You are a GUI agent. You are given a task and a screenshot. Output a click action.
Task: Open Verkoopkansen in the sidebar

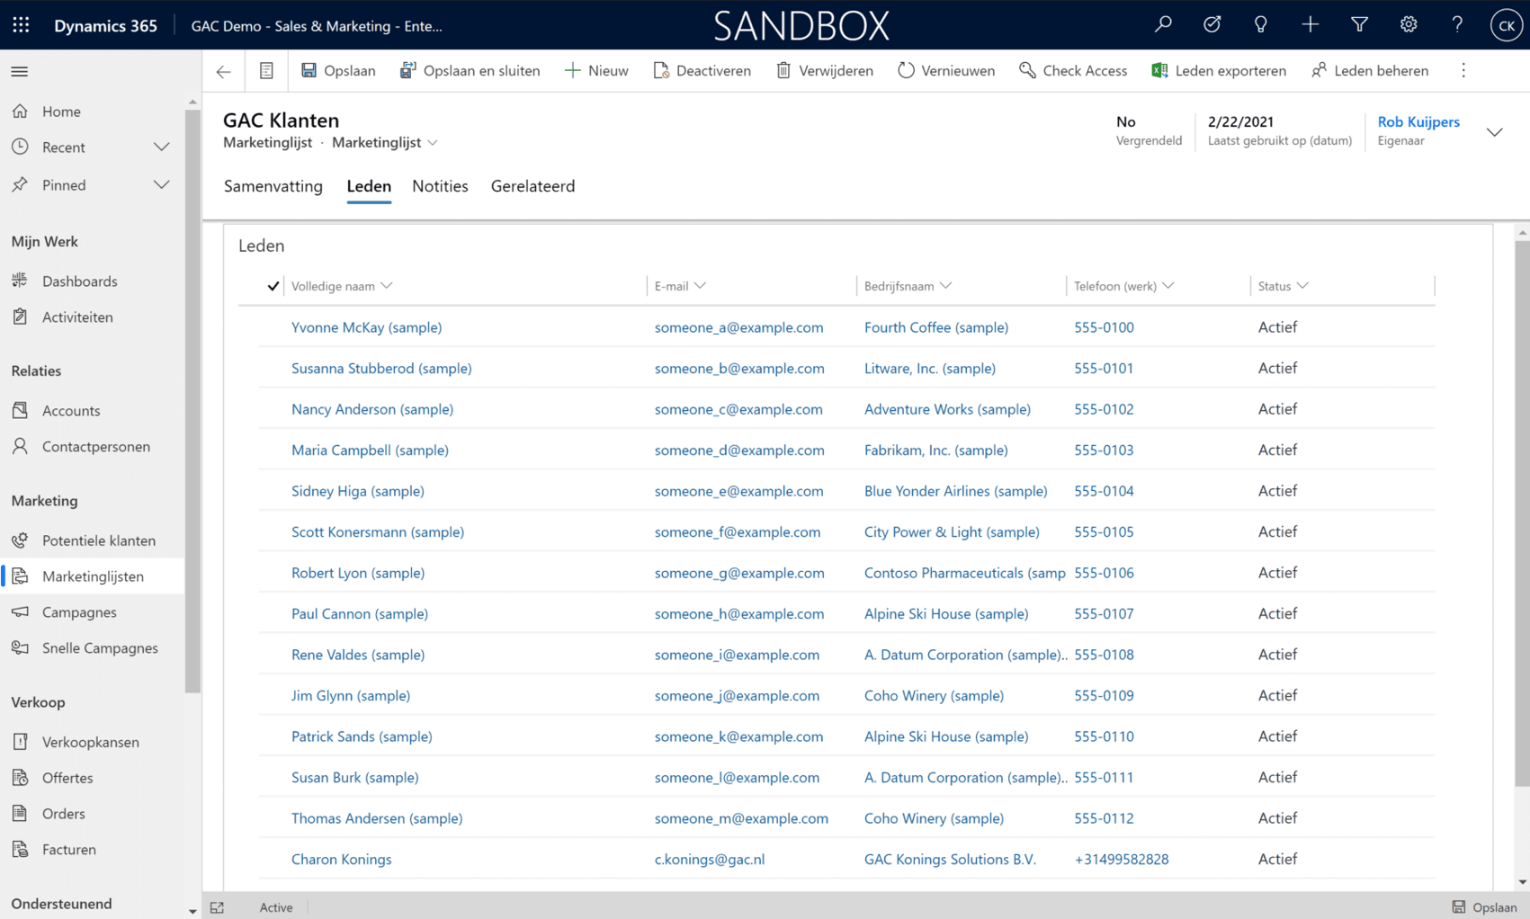(93, 742)
